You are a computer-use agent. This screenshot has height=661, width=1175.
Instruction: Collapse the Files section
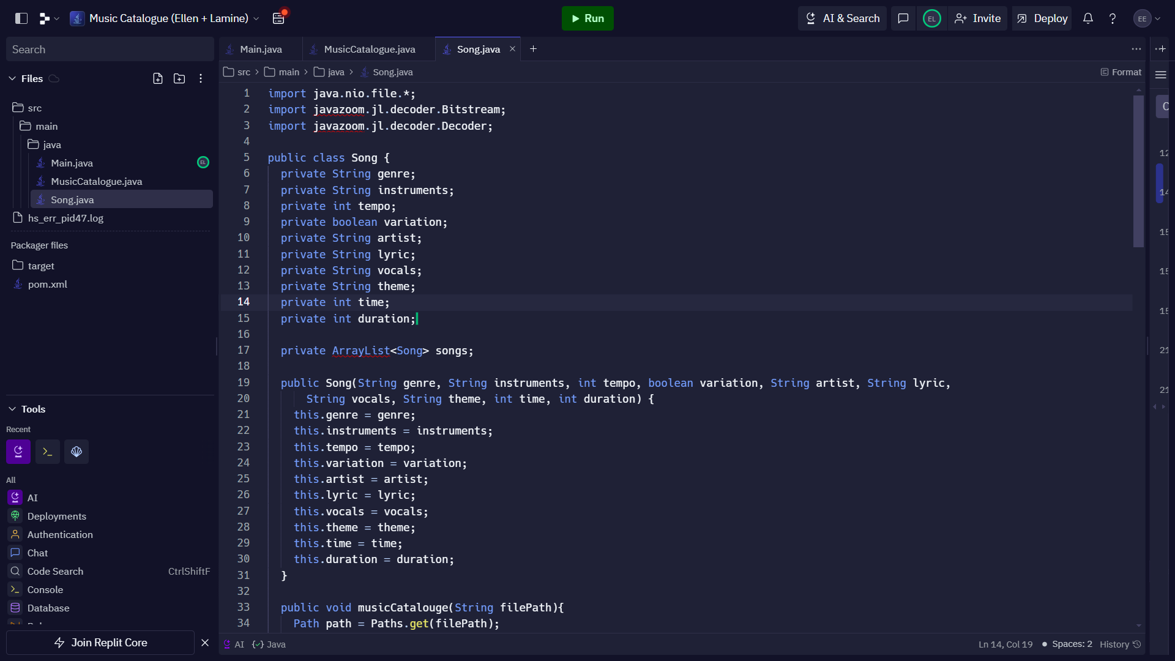point(12,78)
